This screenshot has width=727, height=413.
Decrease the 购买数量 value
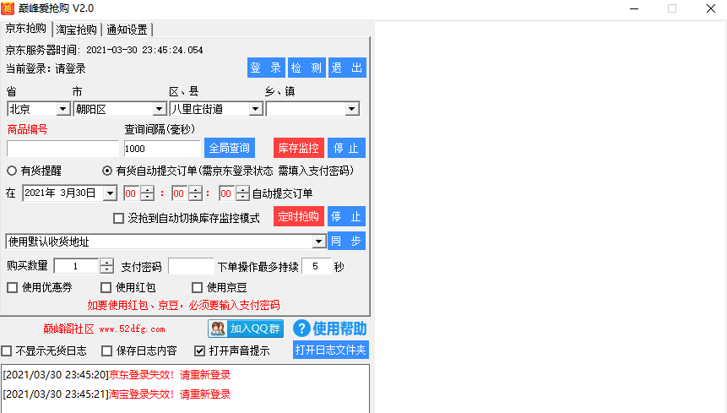tap(106, 269)
